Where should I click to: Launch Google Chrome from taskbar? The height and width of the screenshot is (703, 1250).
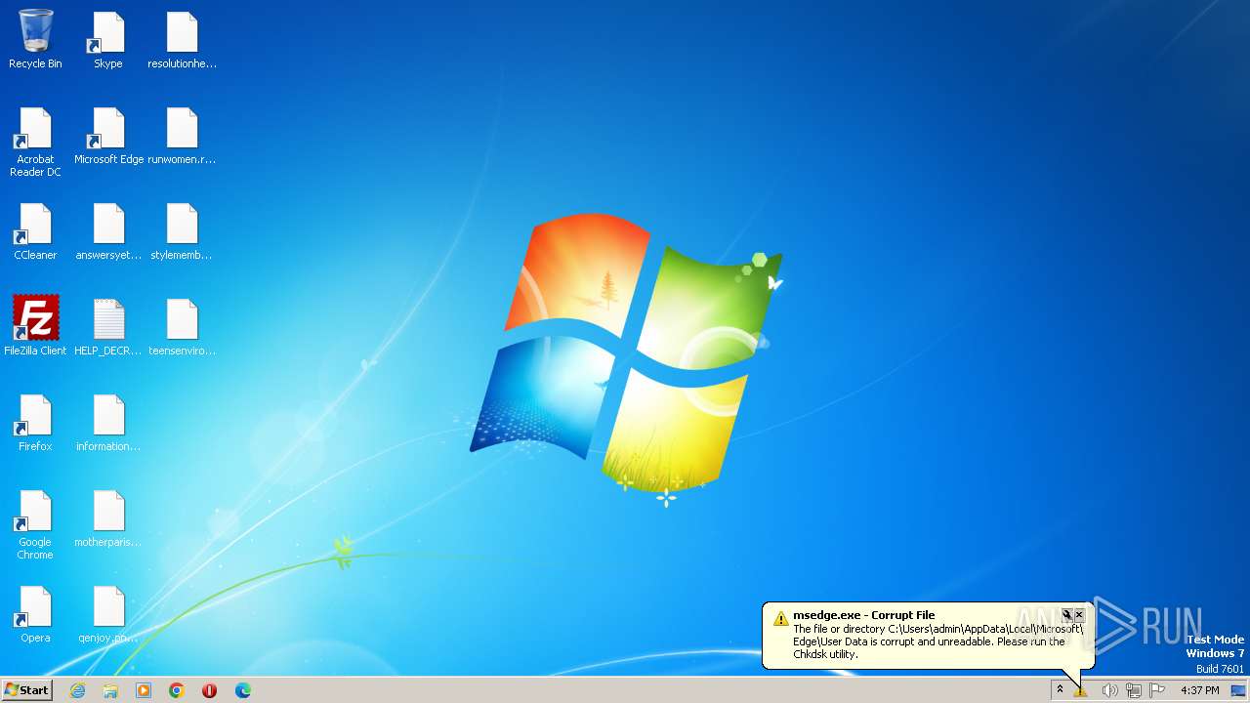177,690
